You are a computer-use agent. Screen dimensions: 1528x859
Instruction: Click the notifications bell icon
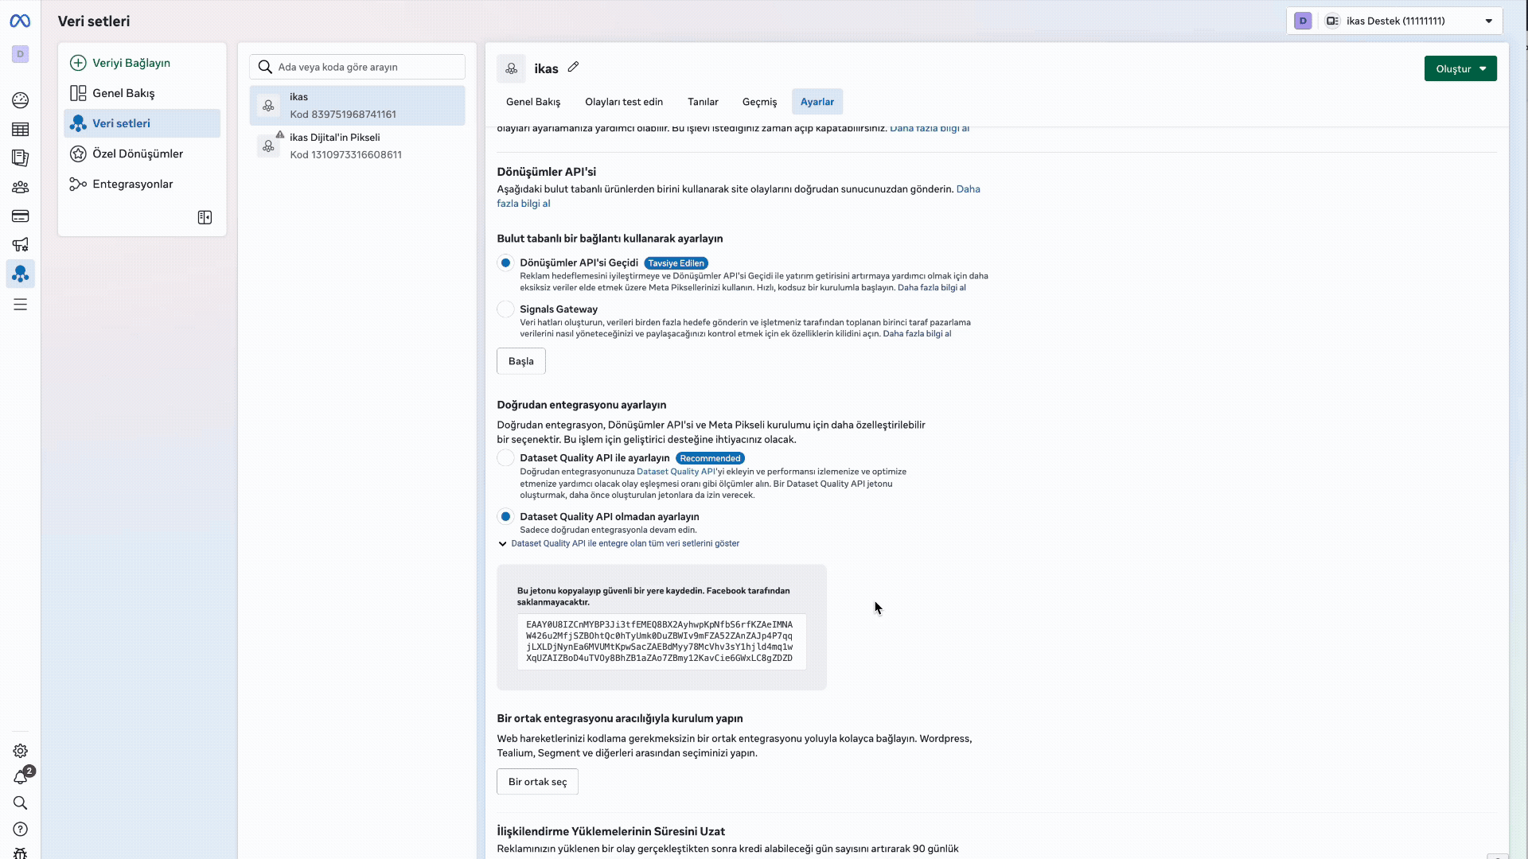[21, 778]
